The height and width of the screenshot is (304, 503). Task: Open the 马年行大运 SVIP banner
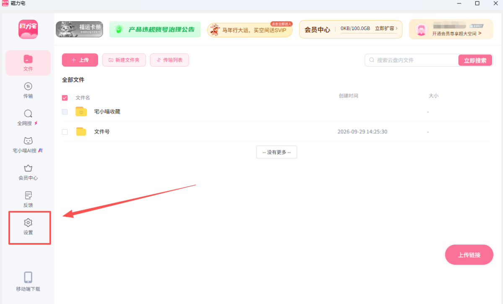click(x=250, y=30)
